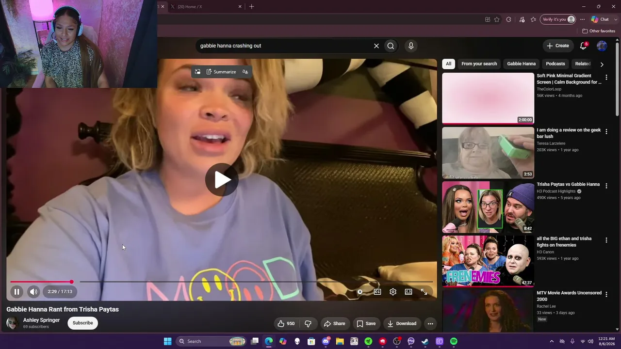
Task: Clear the YouTube search box
Action: click(x=376, y=46)
